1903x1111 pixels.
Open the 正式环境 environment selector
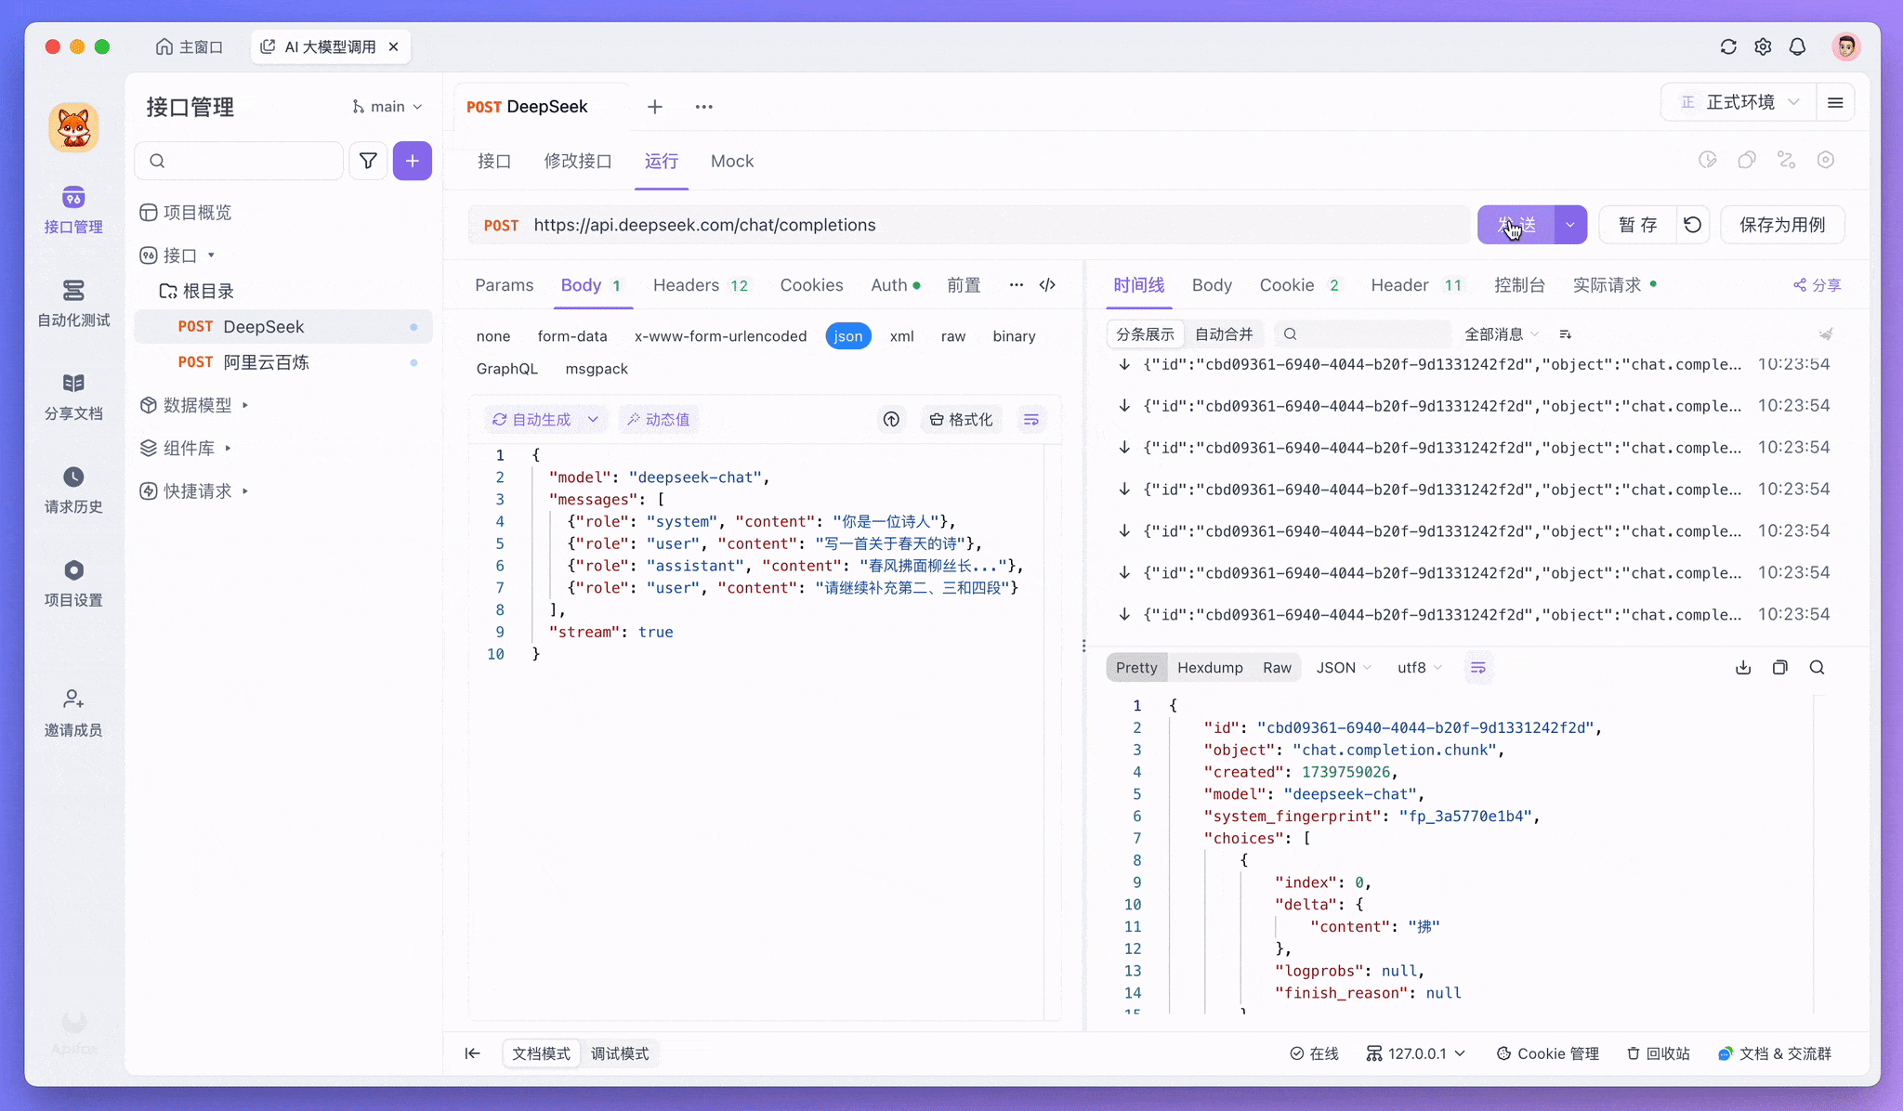click(1739, 102)
